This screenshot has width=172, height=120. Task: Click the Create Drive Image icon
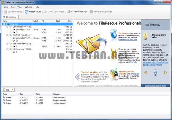pyautogui.click(x=45, y=12)
